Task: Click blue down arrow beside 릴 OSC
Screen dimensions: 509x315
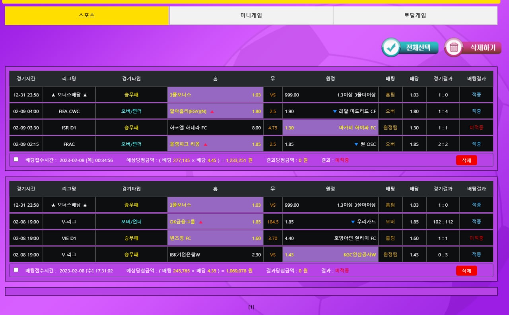Action: (x=356, y=144)
